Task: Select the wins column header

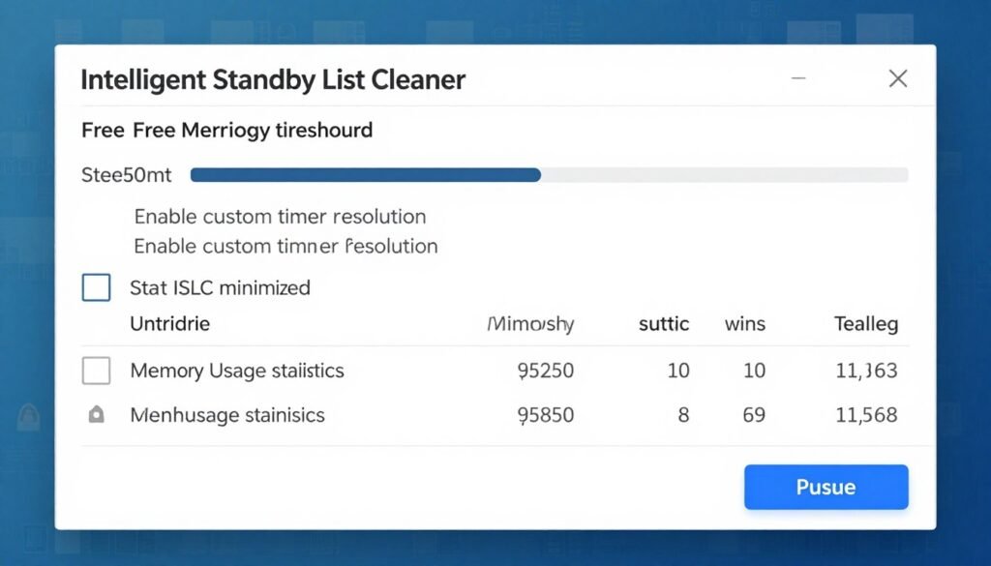Action: point(745,324)
